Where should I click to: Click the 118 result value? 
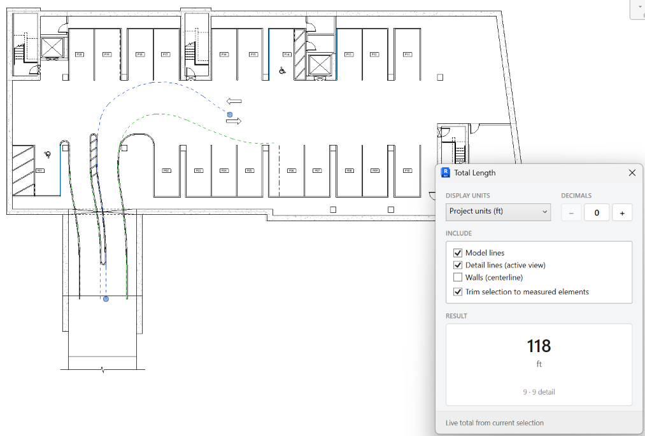pos(539,346)
